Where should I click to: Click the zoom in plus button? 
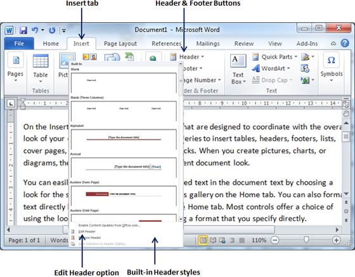336,240
